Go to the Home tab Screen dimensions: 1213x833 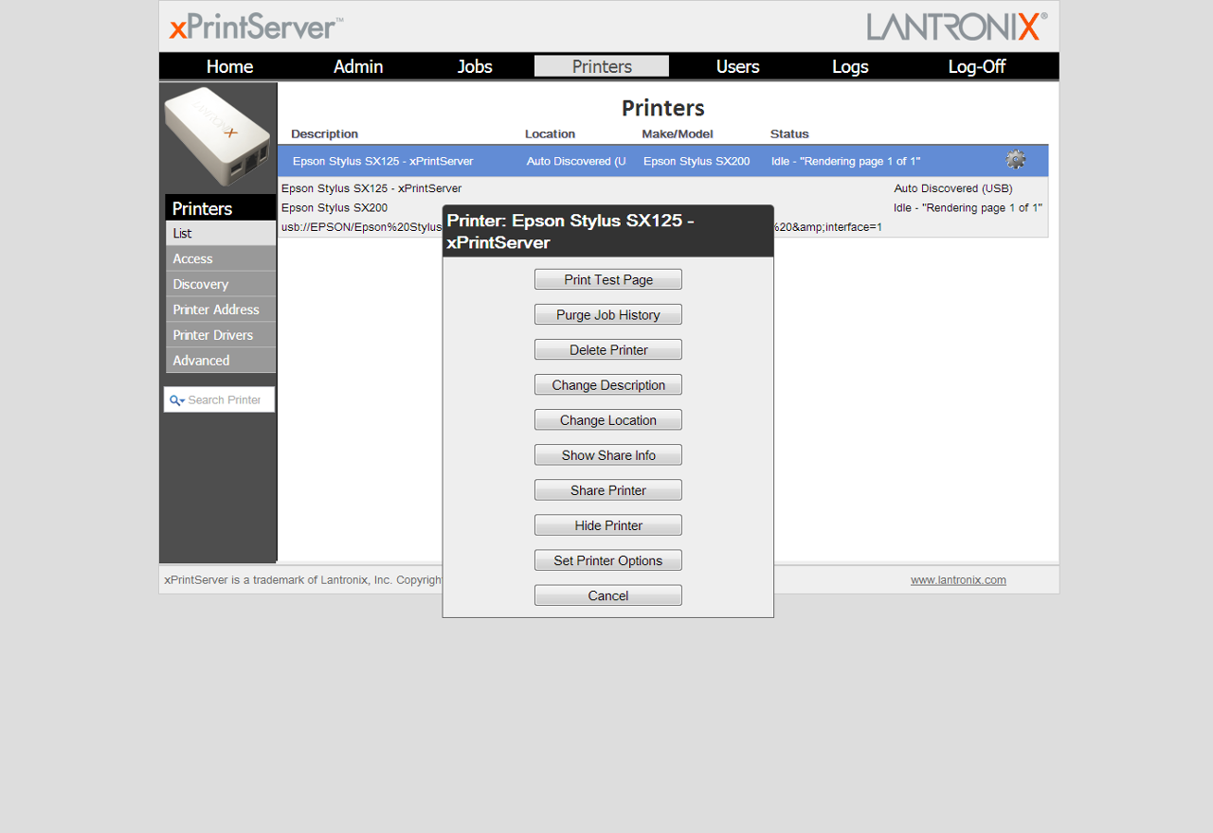(x=229, y=66)
